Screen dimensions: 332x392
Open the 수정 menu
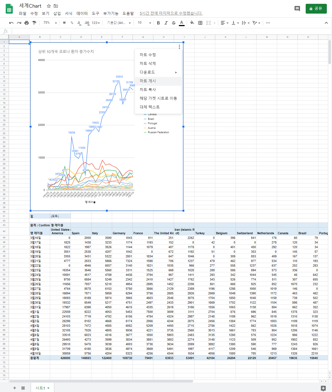point(34,13)
